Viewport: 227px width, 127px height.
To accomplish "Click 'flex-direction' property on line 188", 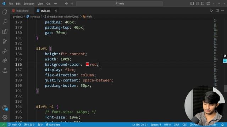I will click(x=61, y=75).
